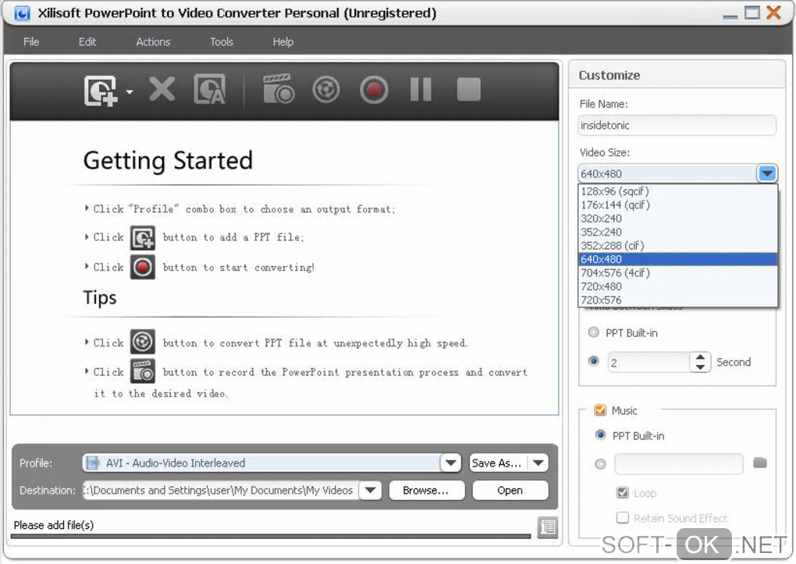Open the Destination path dropdown arrow
Viewport: 796px width, 564px height.
[x=370, y=491]
